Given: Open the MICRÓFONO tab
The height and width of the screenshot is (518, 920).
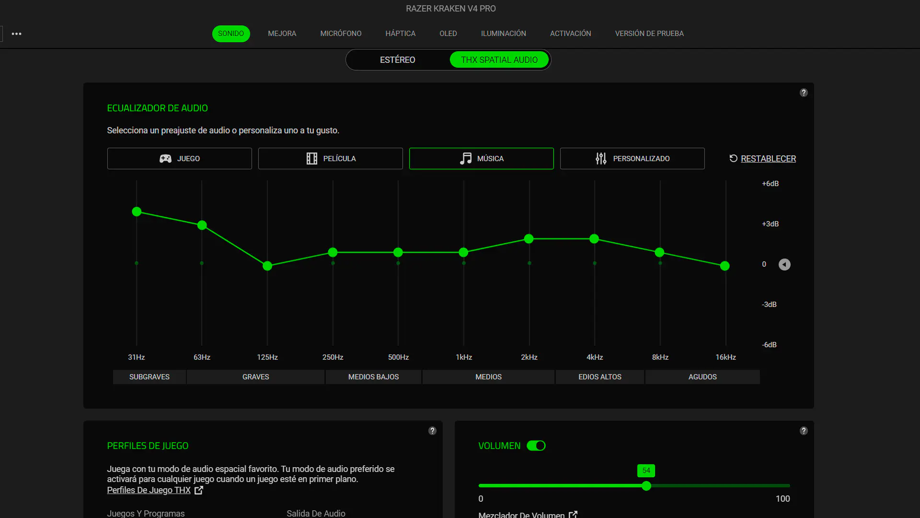Looking at the screenshot, I should tap(341, 34).
